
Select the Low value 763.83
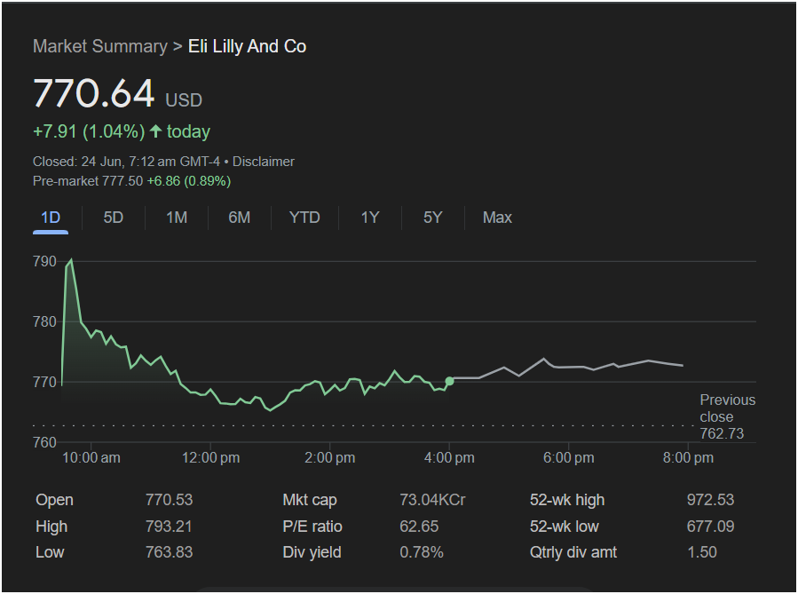coord(169,552)
